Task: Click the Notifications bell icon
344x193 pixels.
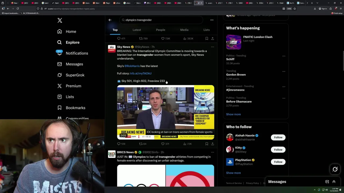Action: (59, 53)
